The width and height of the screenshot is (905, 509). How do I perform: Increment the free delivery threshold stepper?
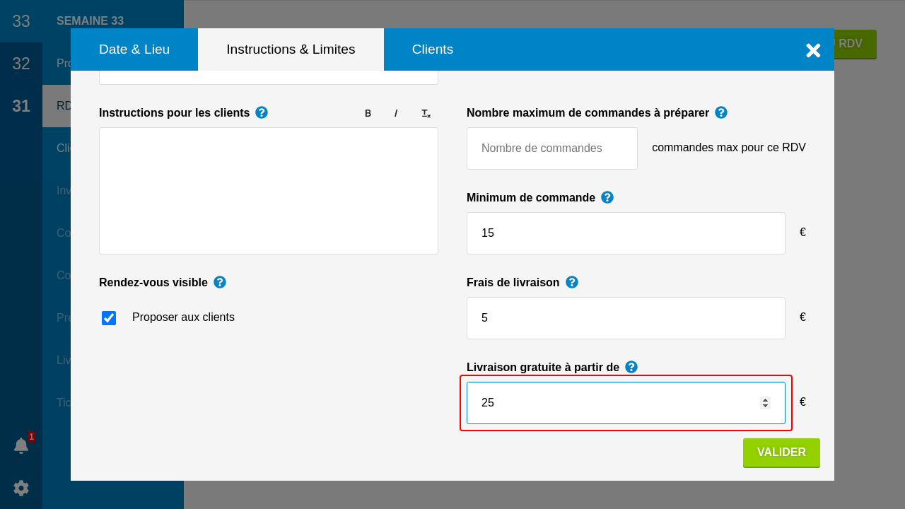click(765, 399)
